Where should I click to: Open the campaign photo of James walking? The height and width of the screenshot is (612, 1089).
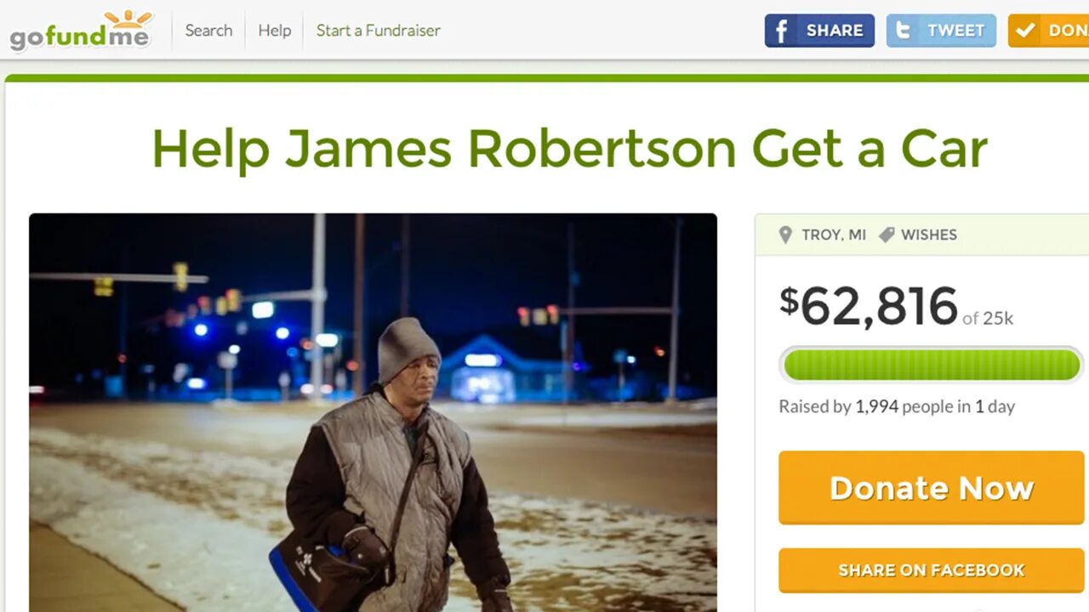[x=373, y=412]
